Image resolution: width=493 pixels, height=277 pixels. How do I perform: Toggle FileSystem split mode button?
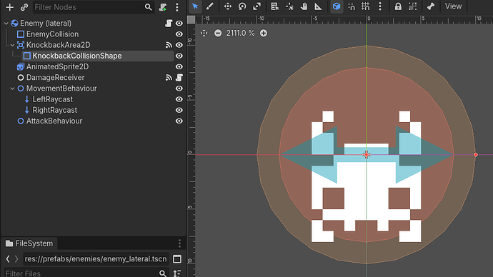(177, 258)
